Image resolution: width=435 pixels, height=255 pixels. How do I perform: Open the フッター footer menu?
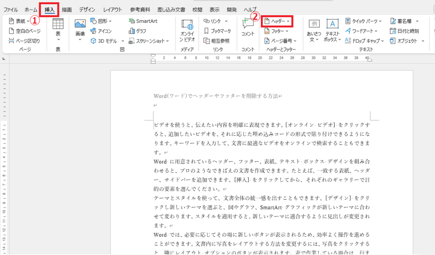pos(276,31)
